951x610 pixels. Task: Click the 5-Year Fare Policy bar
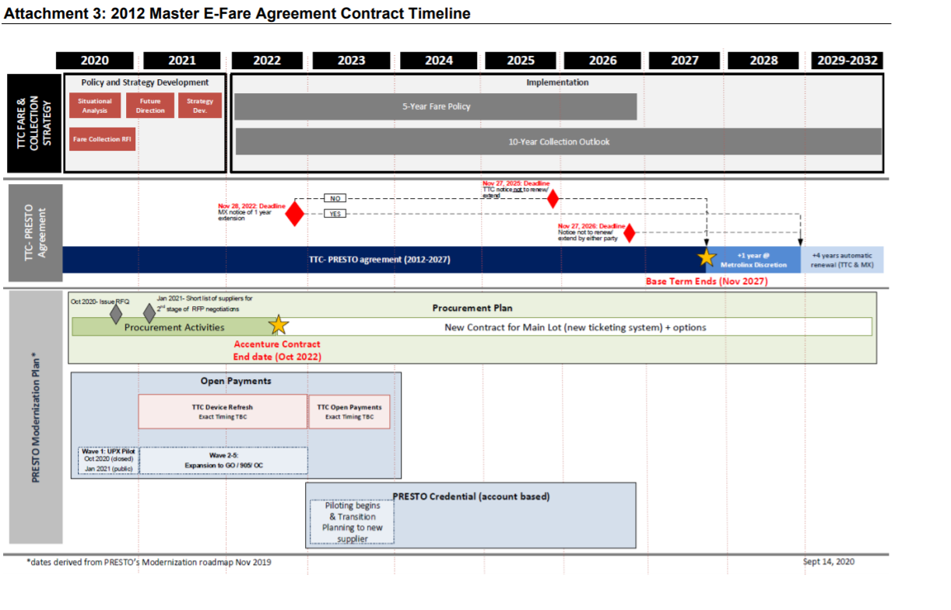click(436, 106)
